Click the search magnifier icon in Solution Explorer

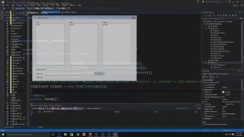[241, 19]
